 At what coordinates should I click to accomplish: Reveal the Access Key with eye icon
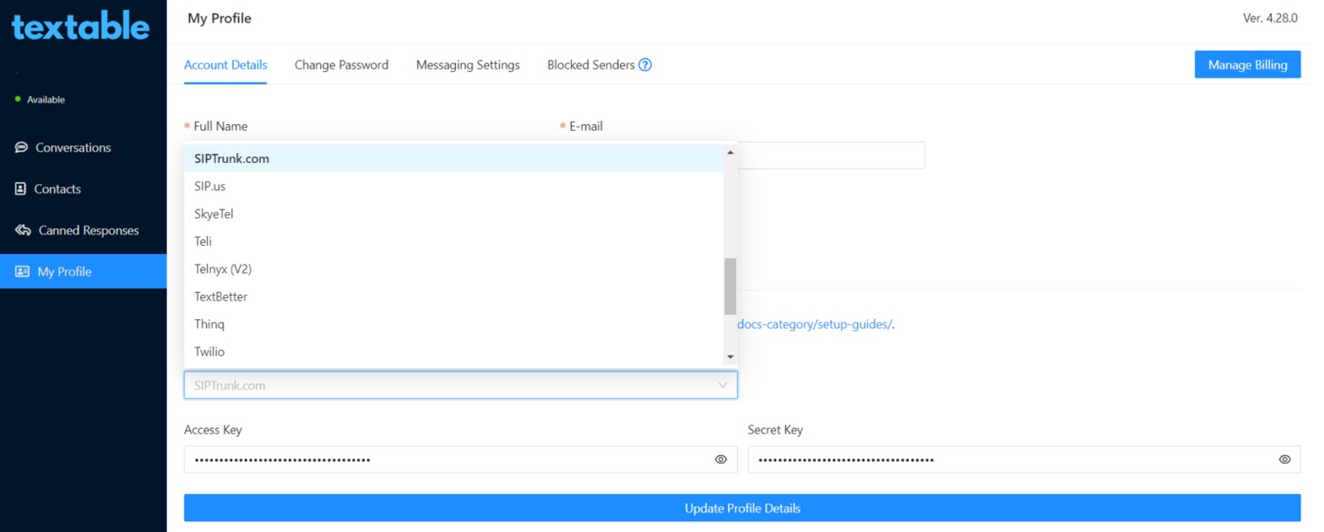click(721, 459)
